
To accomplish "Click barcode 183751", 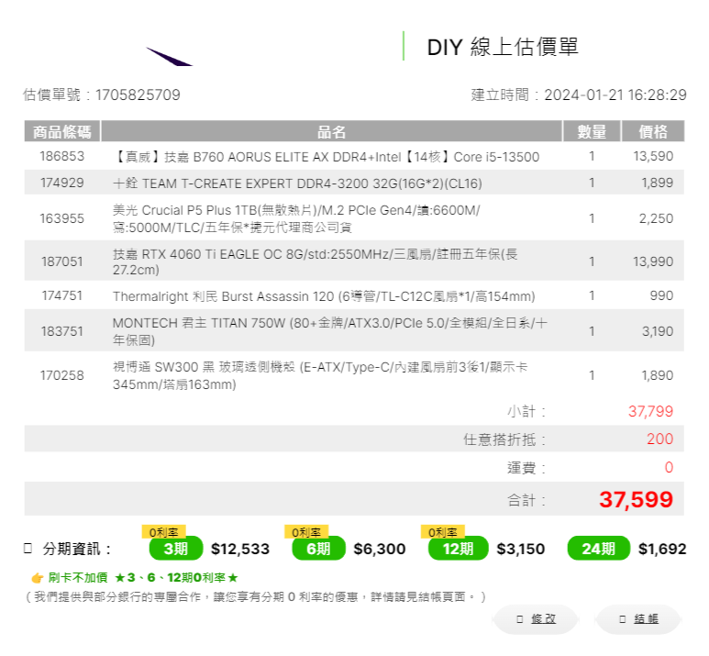I will point(62,331).
